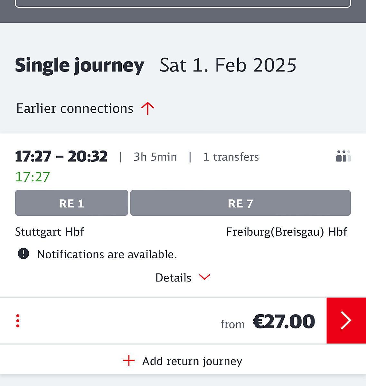Image resolution: width=366 pixels, height=386 pixels.
Task: Tap the Freiburg(Breisgau) Hbf destination station
Action: (286, 232)
